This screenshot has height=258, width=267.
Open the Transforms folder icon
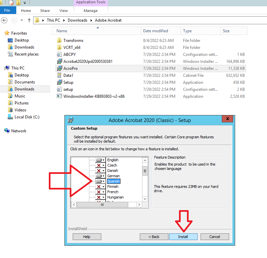click(x=59, y=41)
